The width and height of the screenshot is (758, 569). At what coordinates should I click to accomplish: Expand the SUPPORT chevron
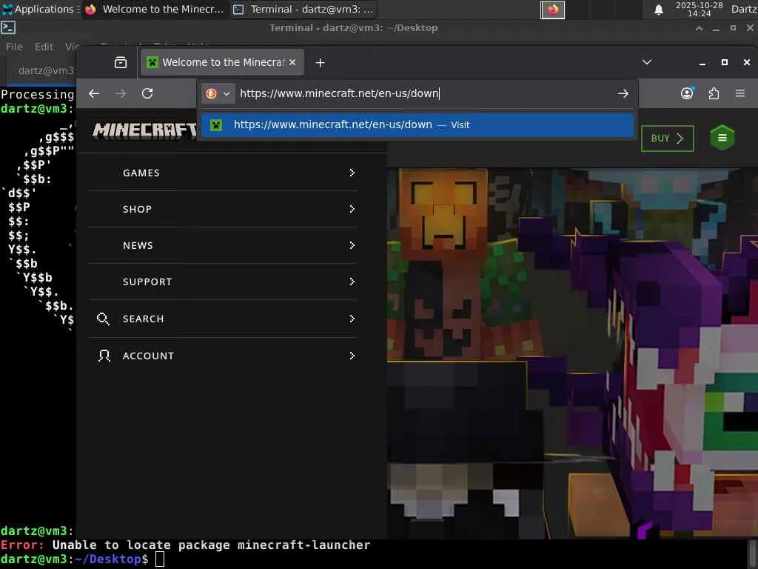[x=352, y=282]
